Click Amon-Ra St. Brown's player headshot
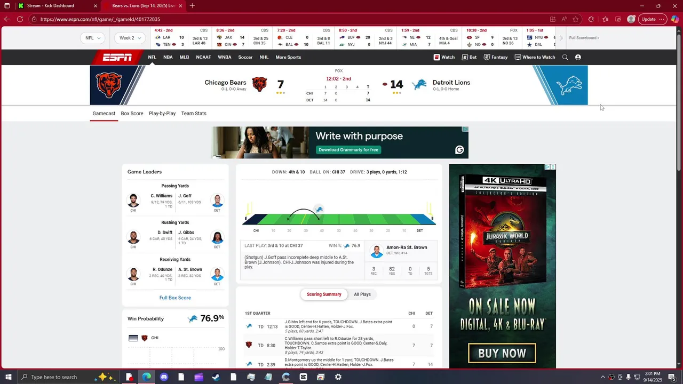This screenshot has height=384, width=683. 377,251
